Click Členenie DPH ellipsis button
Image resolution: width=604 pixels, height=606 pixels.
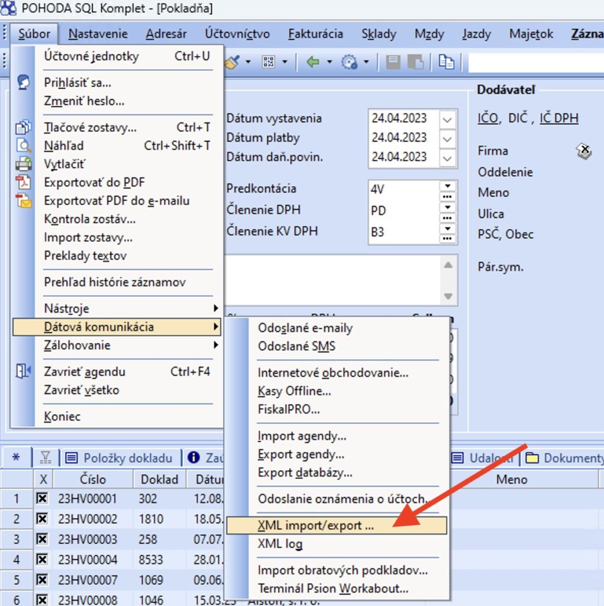coord(447,218)
